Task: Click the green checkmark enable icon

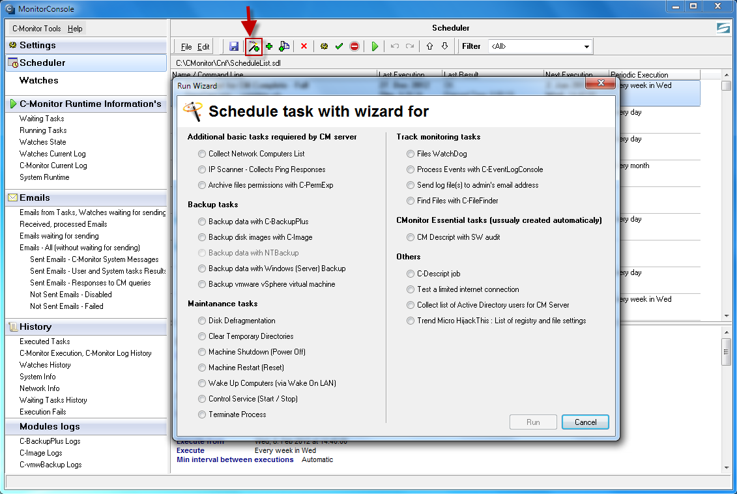Action: 339,46
